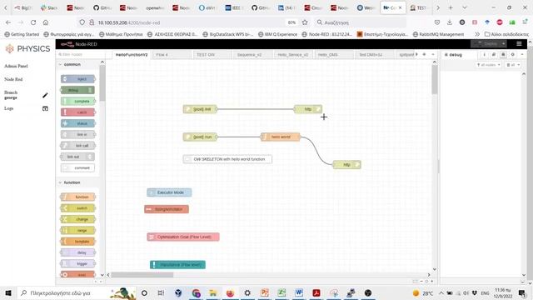The width and height of the screenshot is (533, 300).
Task: Switch to HelloFunctionV2 flow tab
Action: tap(132, 55)
